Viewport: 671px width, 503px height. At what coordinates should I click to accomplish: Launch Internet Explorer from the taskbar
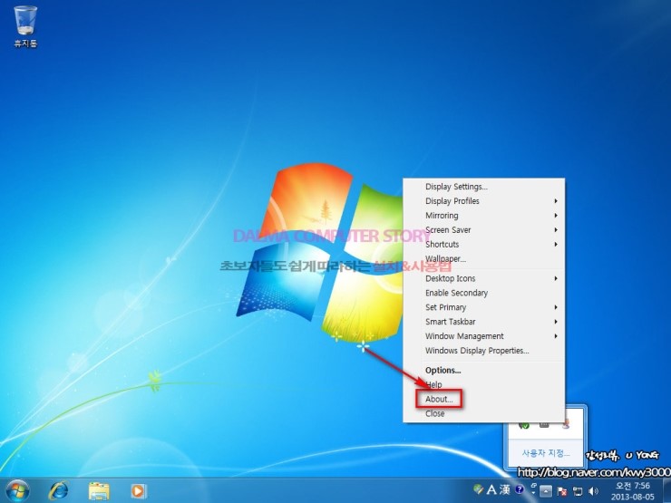tap(59, 490)
